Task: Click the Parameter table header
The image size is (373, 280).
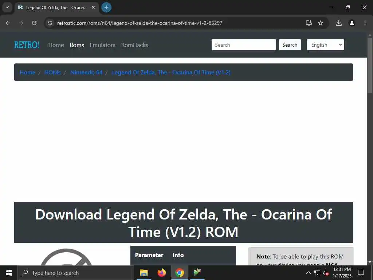Action: 149,255
